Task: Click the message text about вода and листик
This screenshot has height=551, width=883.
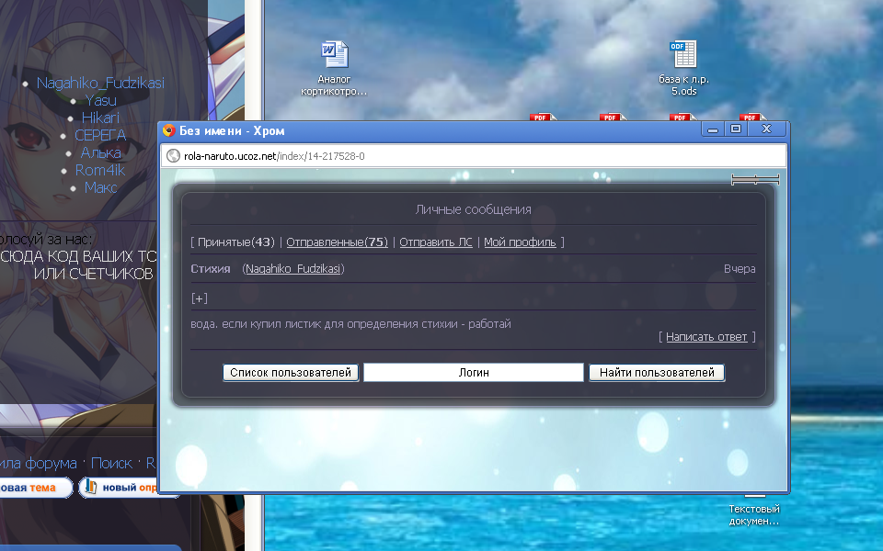Action: click(350, 324)
